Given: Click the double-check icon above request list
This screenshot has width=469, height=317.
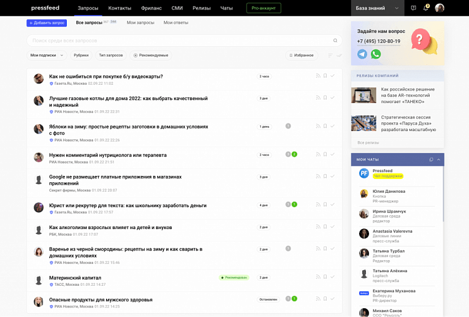Looking at the screenshot, I should (339, 56).
